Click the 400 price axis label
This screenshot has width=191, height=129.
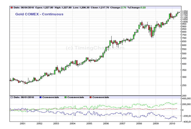pyautogui.click(x=184, y=64)
